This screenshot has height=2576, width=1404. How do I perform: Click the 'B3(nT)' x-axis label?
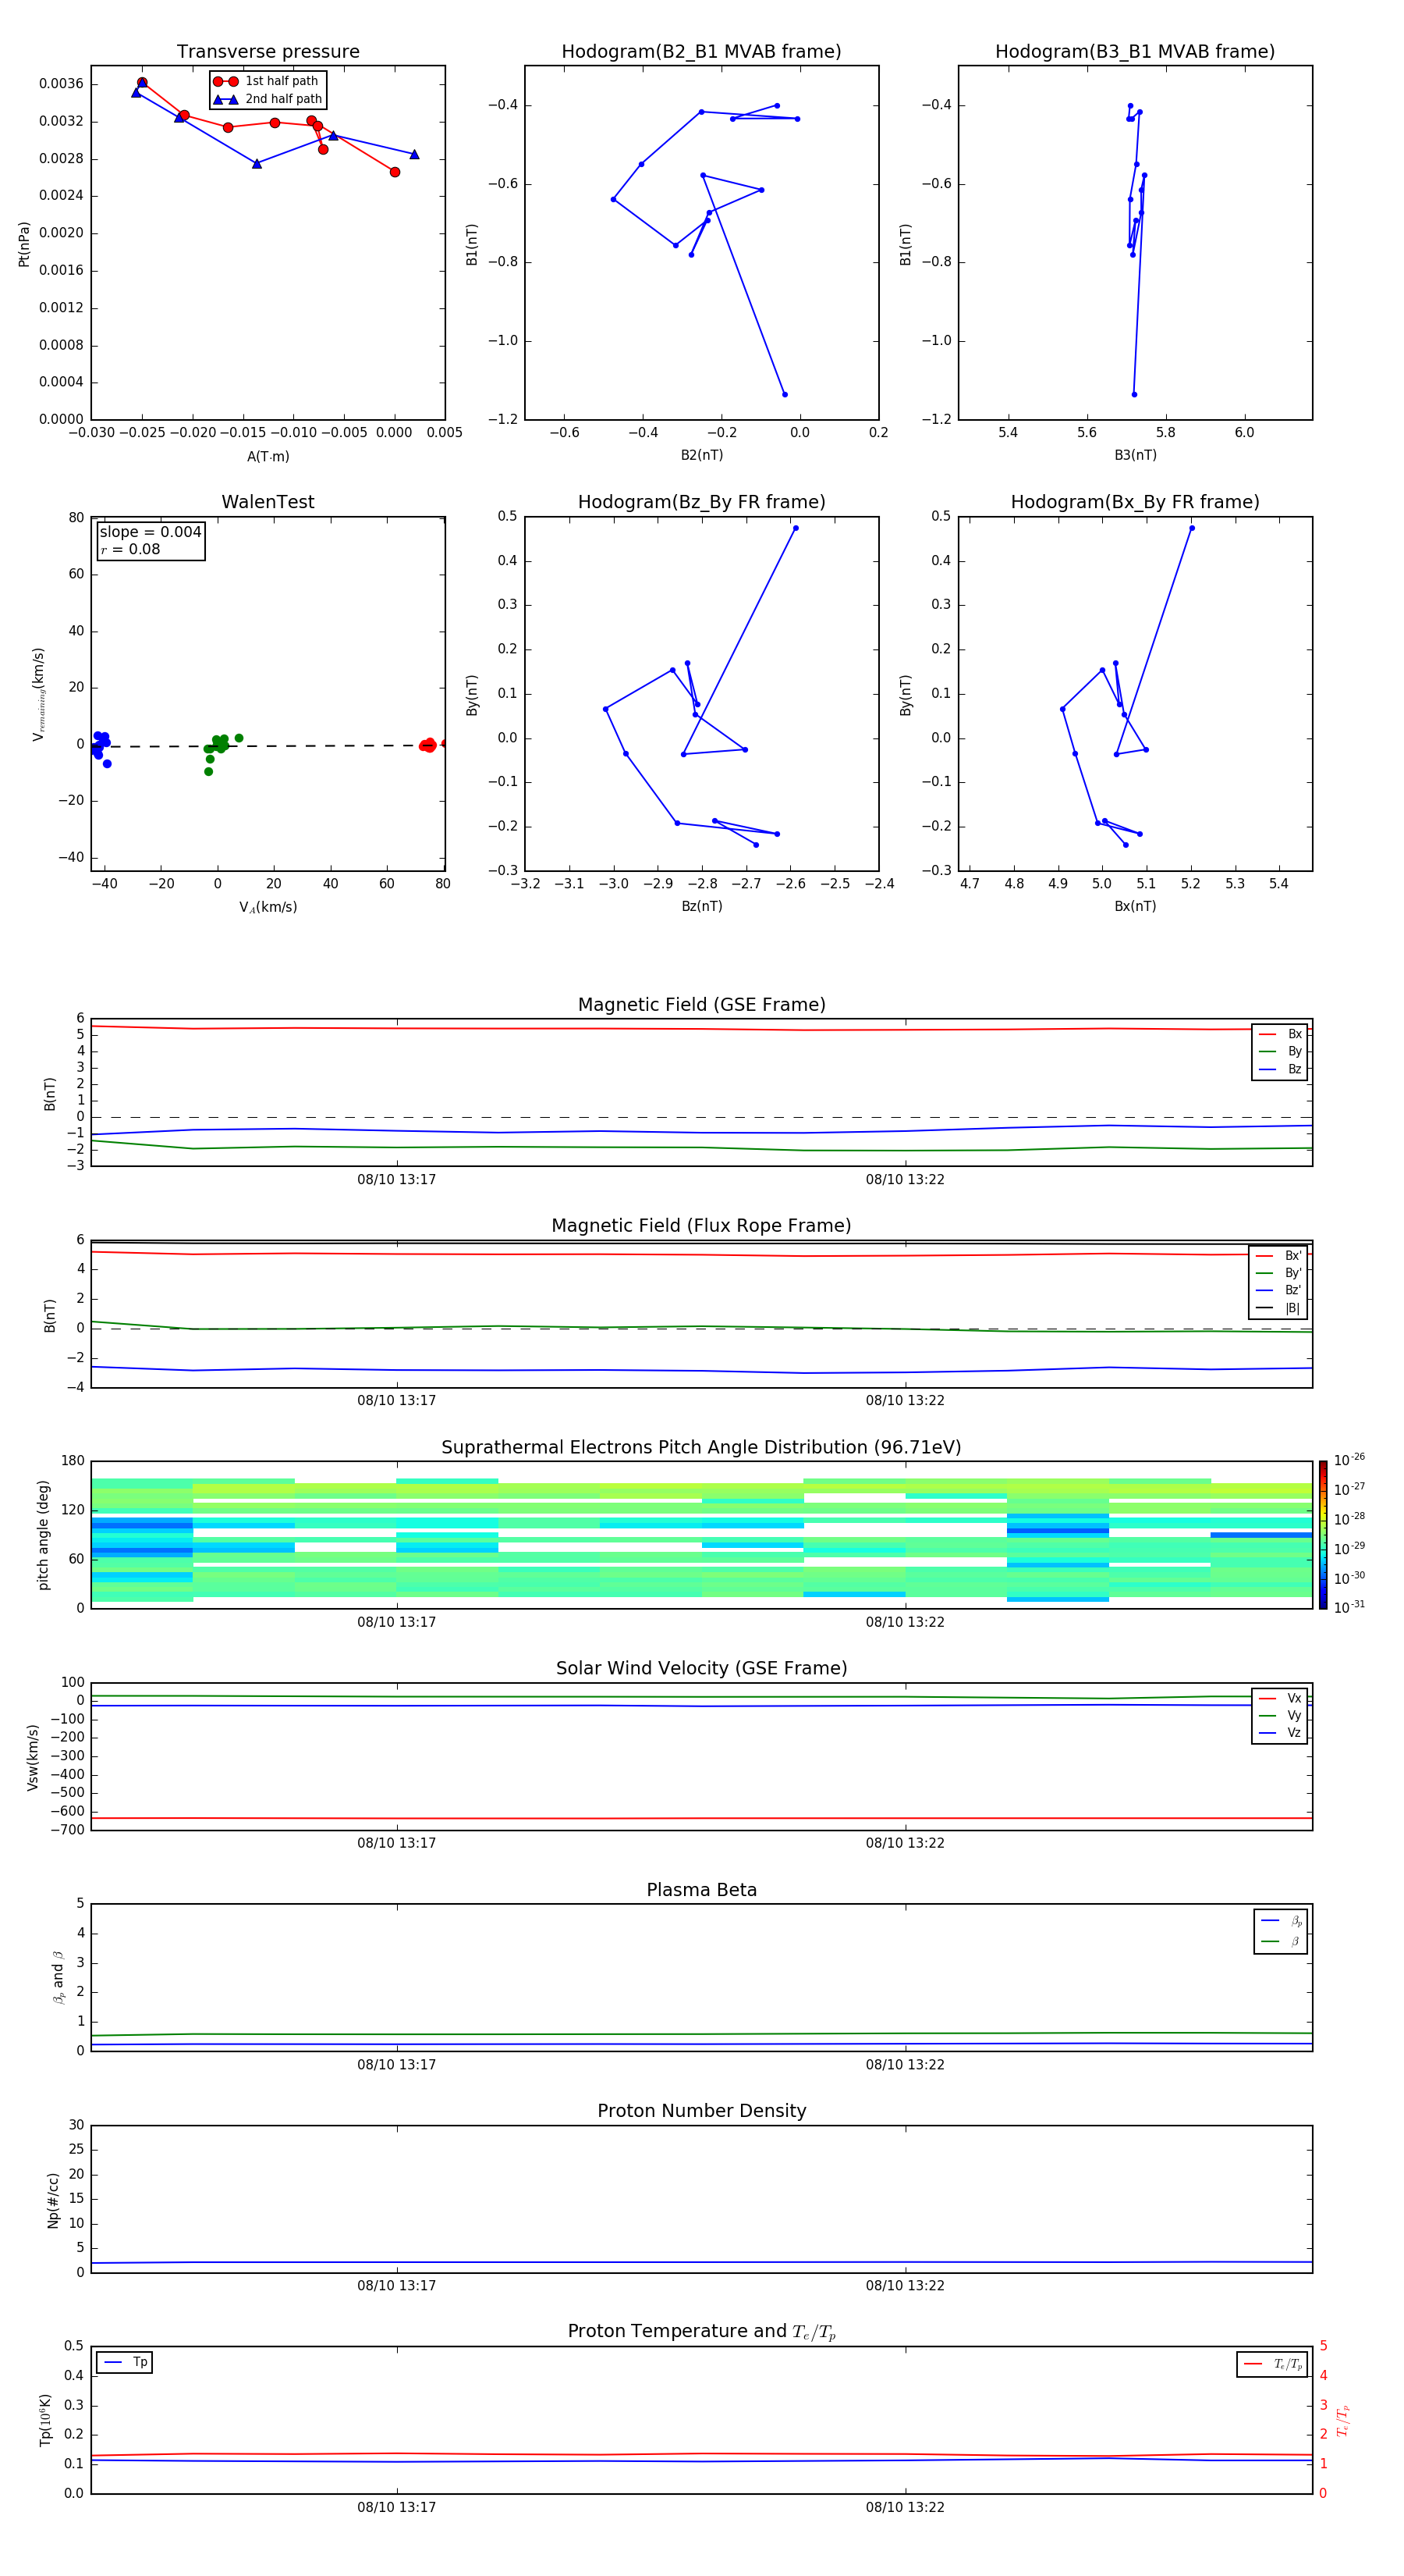click(1135, 455)
